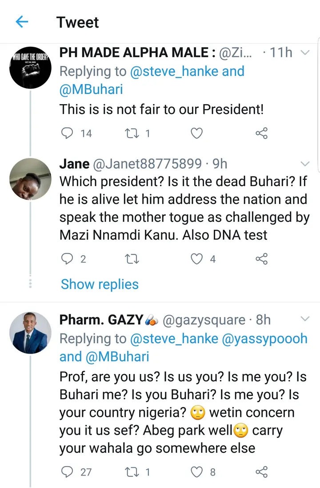Viewport: 320px width, 488px height.
Task: Retweet Jane's tweet about Buhari
Action: click(x=131, y=259)
